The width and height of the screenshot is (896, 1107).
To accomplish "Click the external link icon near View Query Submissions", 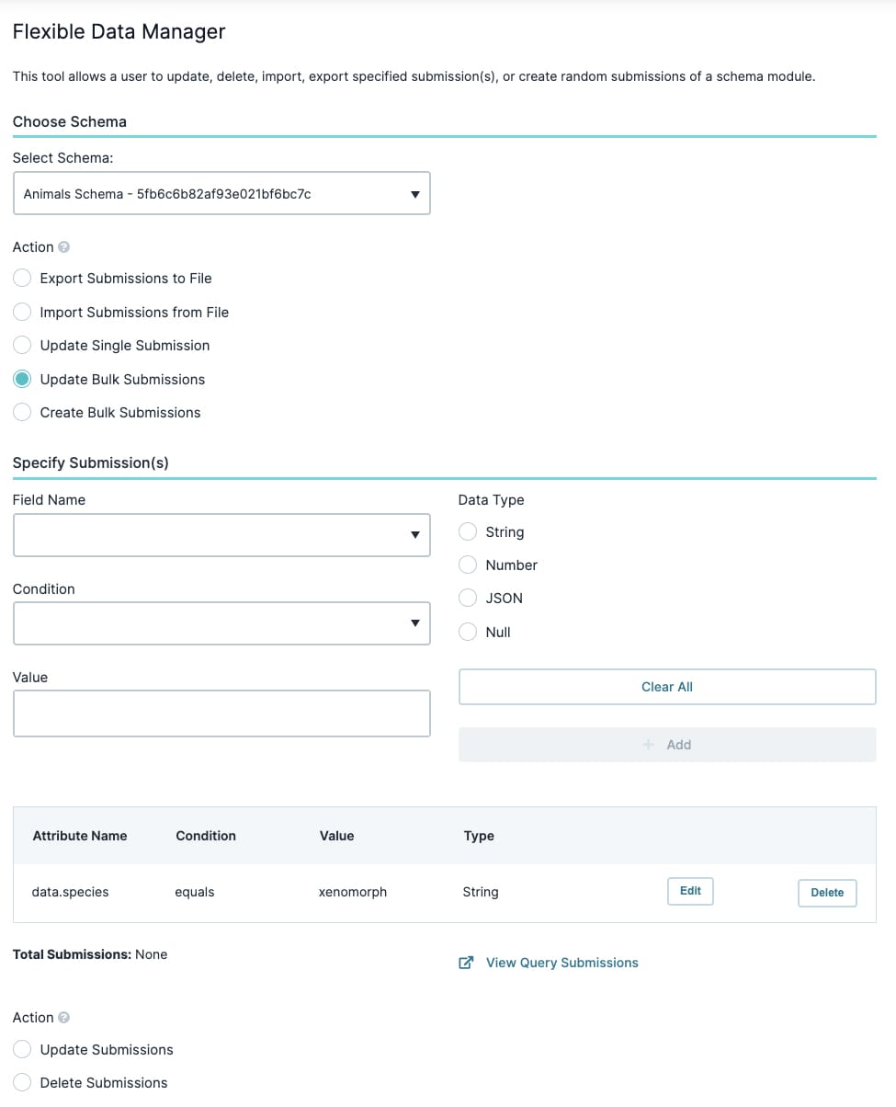I will (x=466, y=963).
